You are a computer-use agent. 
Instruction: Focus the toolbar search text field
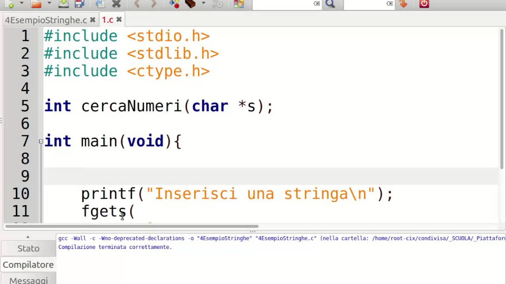click(283, 4)
